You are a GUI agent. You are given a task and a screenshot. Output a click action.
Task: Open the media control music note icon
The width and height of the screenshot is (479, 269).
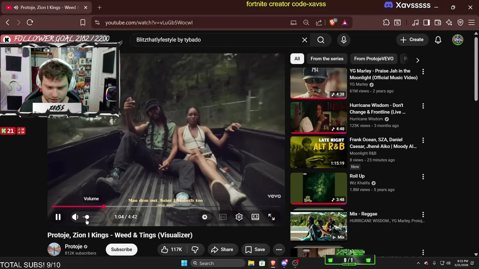pos(415,22)
